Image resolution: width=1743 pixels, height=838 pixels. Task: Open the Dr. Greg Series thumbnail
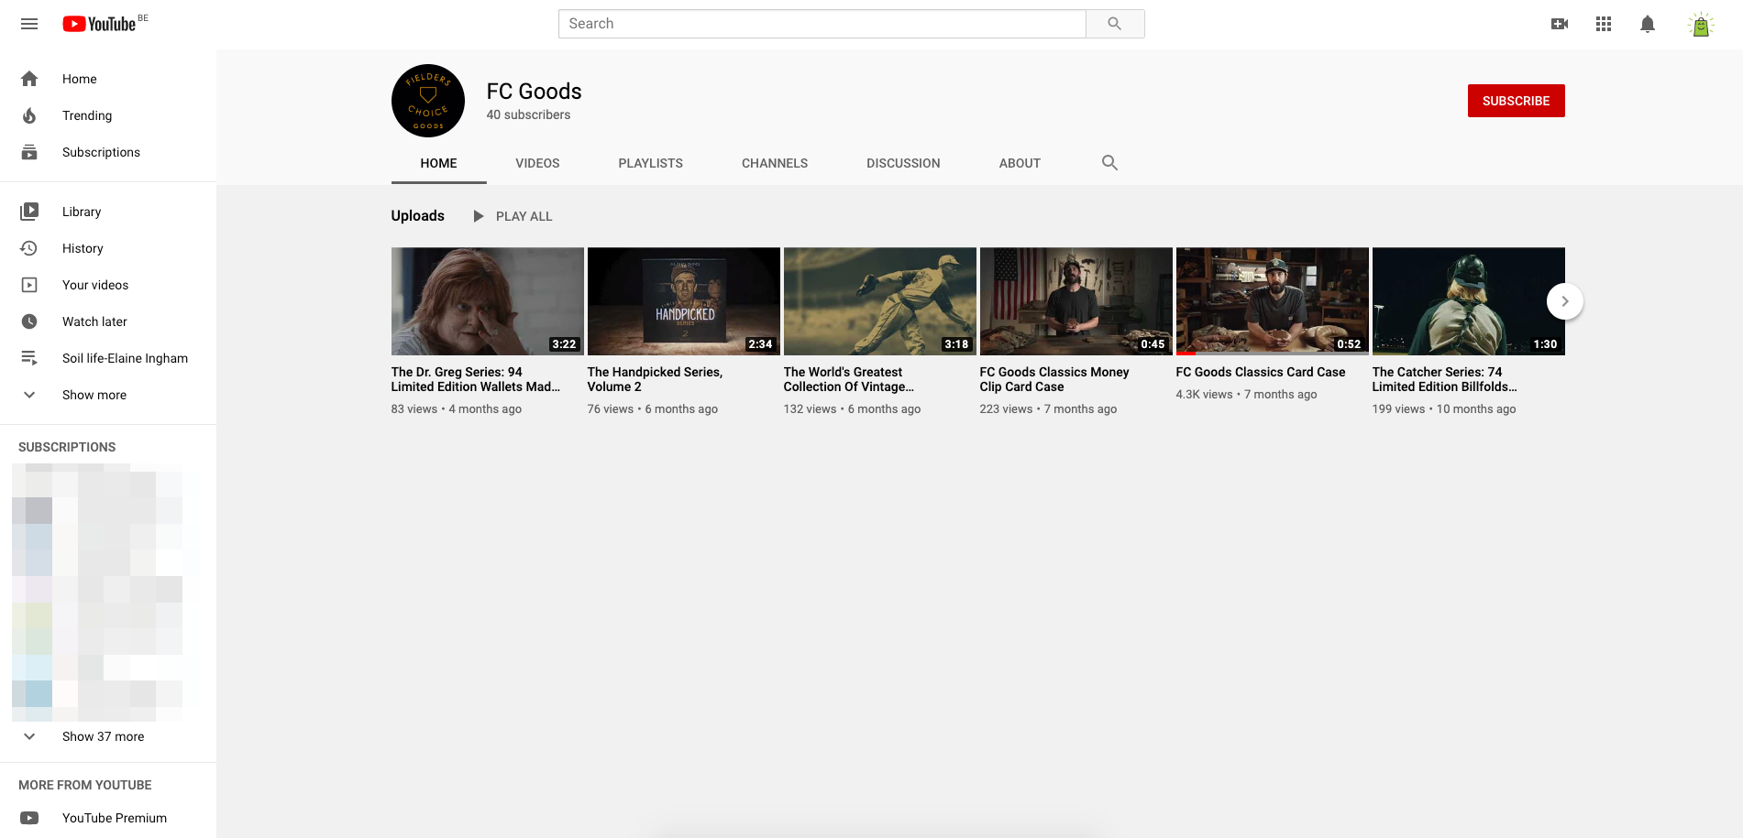pyautogui.click(x=488, y=301)
